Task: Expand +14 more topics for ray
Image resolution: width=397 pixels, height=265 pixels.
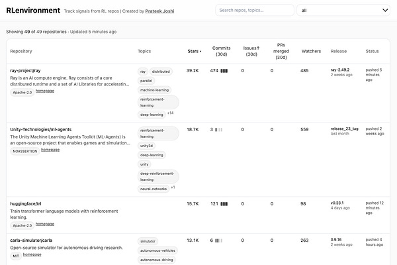Action: 171,113
